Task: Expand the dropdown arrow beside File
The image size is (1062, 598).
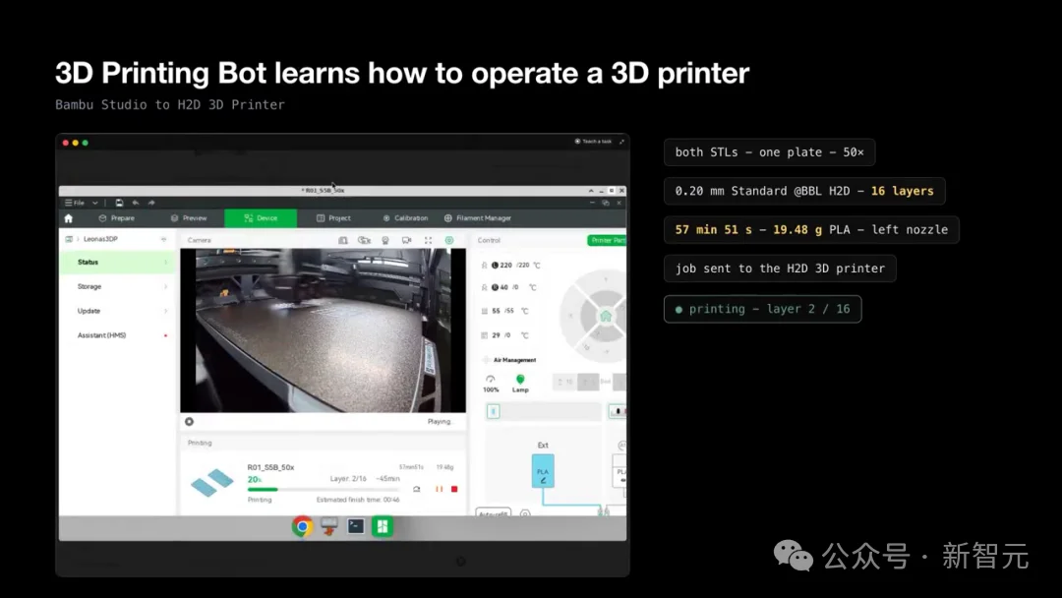Action: (x=95, y=203)
